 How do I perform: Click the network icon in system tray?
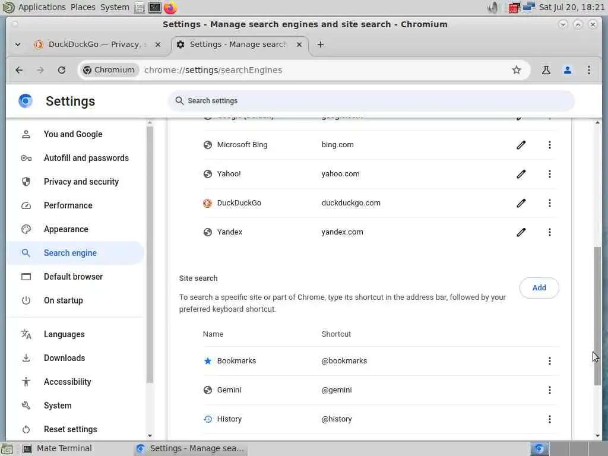528,7
